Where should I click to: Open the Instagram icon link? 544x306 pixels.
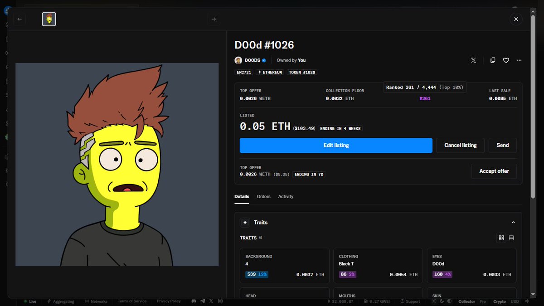(x=220, y=301)
